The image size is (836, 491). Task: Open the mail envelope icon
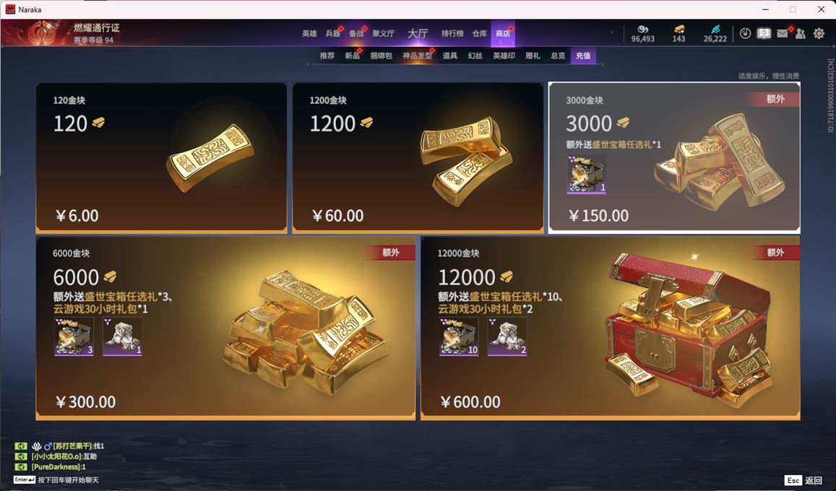[x=782, y=33]
